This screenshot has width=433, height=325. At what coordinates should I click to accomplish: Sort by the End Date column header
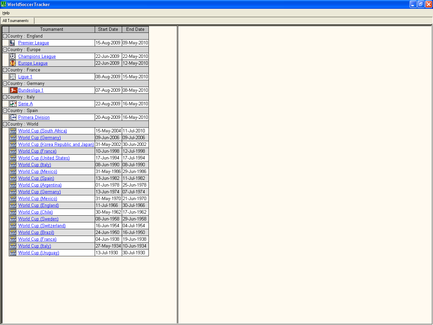[x=135, y=29]
